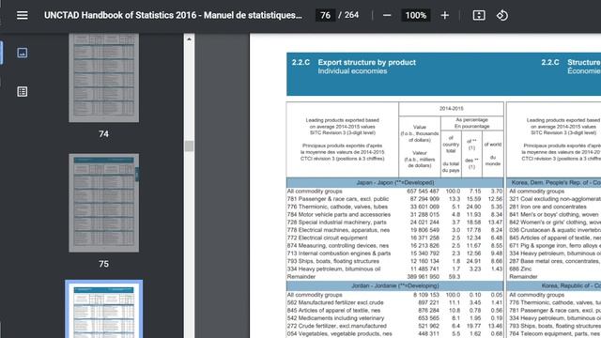Click '874 Measuring, controlling devices, nes' row
601x338 pixels.
coord(394,246)
